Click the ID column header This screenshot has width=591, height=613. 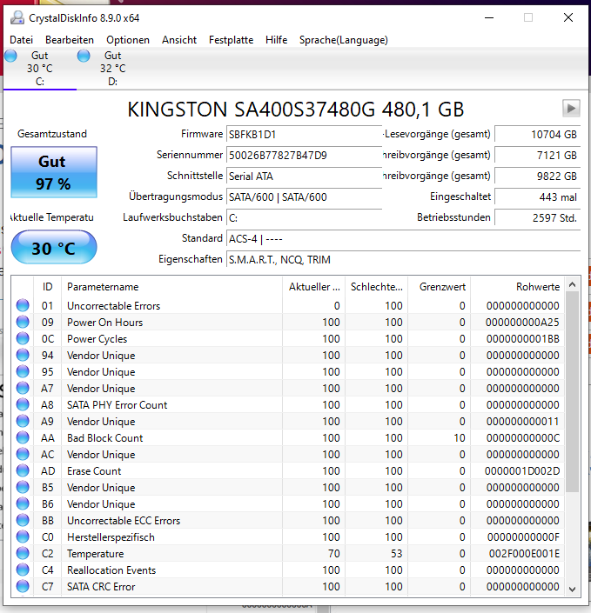point(47,287)
